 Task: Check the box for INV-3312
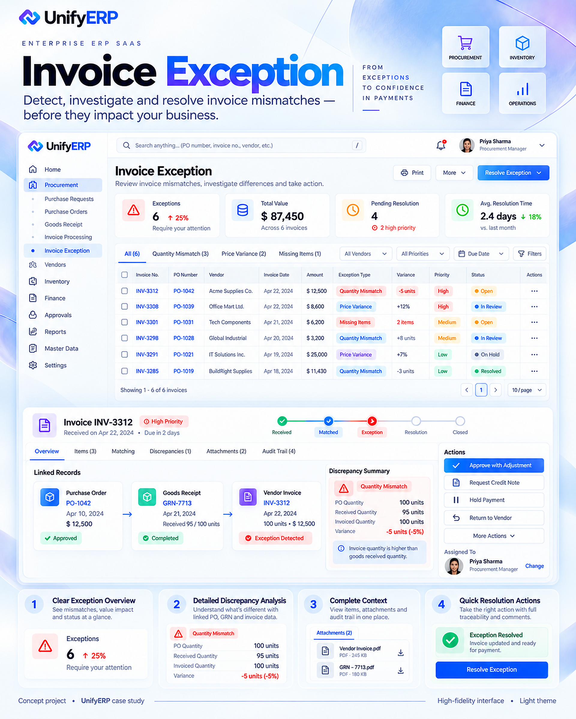[124, 291]
